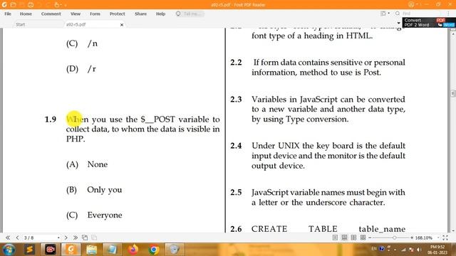
Task: Launch Firefox from the taskbar
Action: [133, 250]
